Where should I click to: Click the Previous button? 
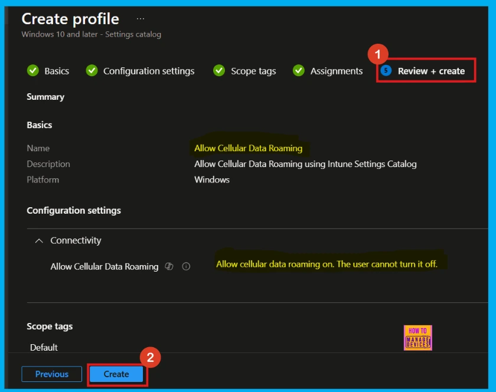pyautogui.click(x=52, y=374)
